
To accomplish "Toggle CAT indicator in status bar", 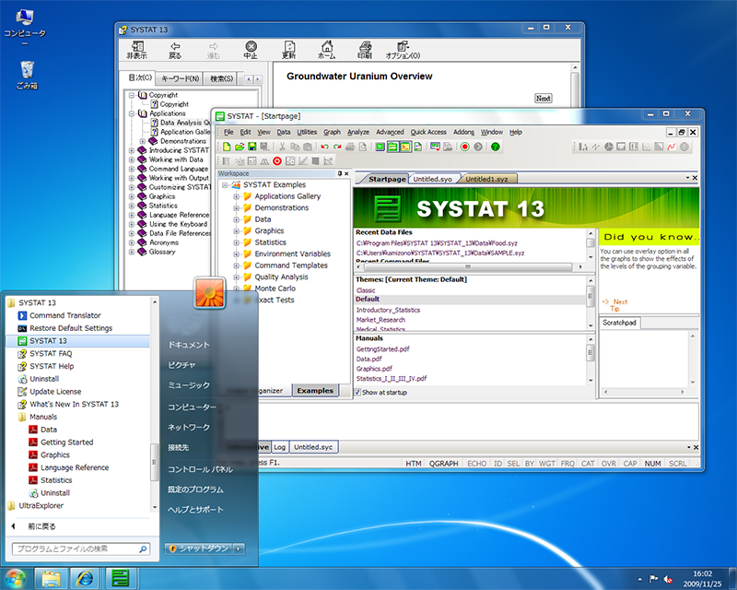I will tap(588, 464).
